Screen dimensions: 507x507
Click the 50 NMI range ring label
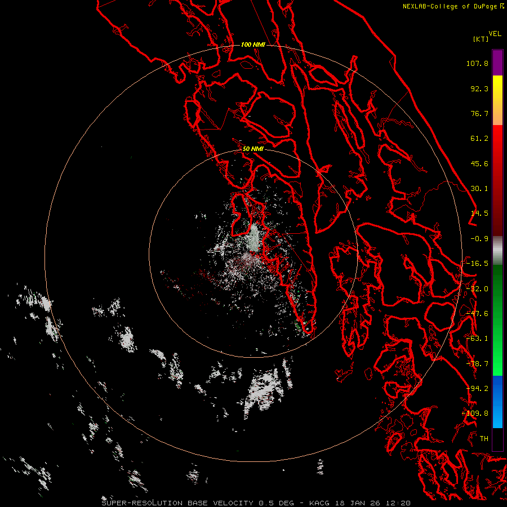[253, 149]
